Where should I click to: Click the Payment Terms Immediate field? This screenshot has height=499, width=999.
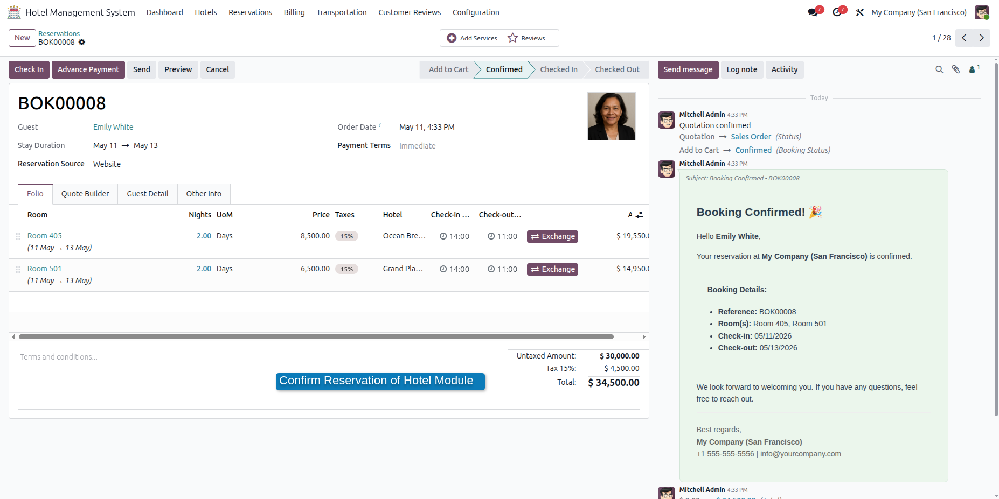[418, 146]
